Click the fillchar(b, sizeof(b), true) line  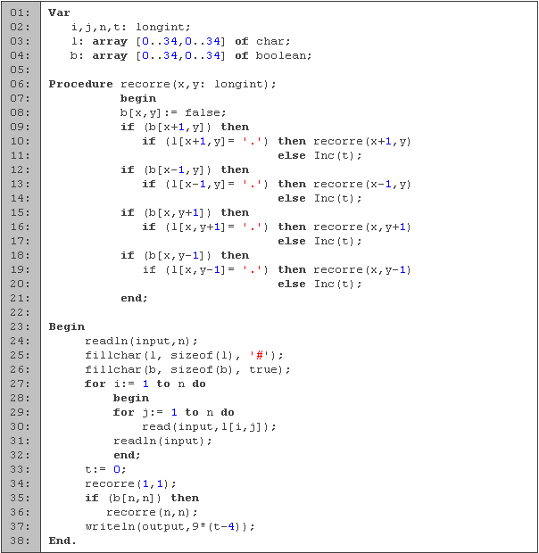187,369
